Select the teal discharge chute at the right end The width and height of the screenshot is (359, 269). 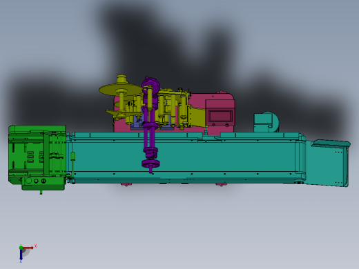point(329,163)
